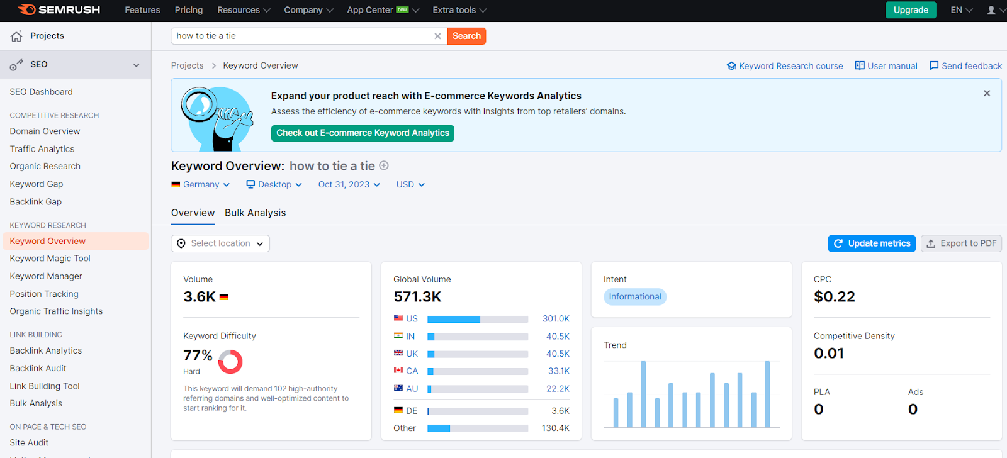Click the Semrush logo
The height and width of the screenshot is (458, 1007).
tap(59, 9)
